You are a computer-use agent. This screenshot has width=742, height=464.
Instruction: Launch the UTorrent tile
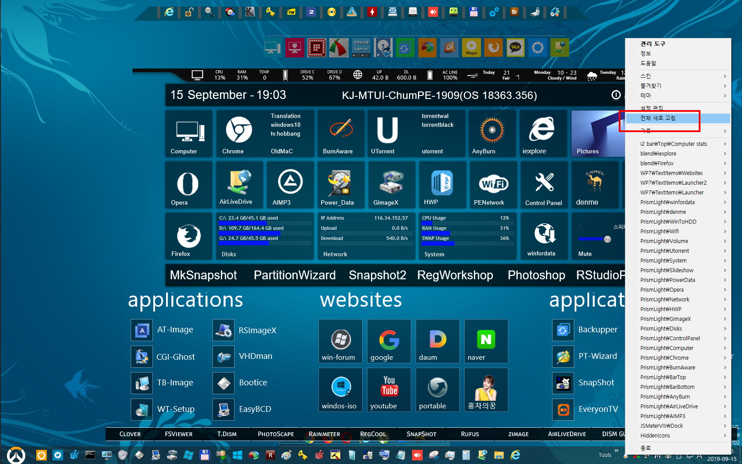[387, 133]
